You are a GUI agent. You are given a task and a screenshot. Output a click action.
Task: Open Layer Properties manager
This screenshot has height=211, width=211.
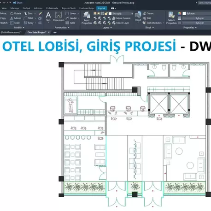(87, 18)
